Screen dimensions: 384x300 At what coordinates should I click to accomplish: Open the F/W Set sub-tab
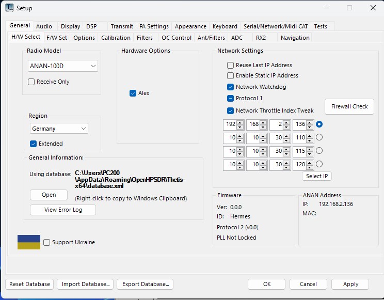pos(57,38)
